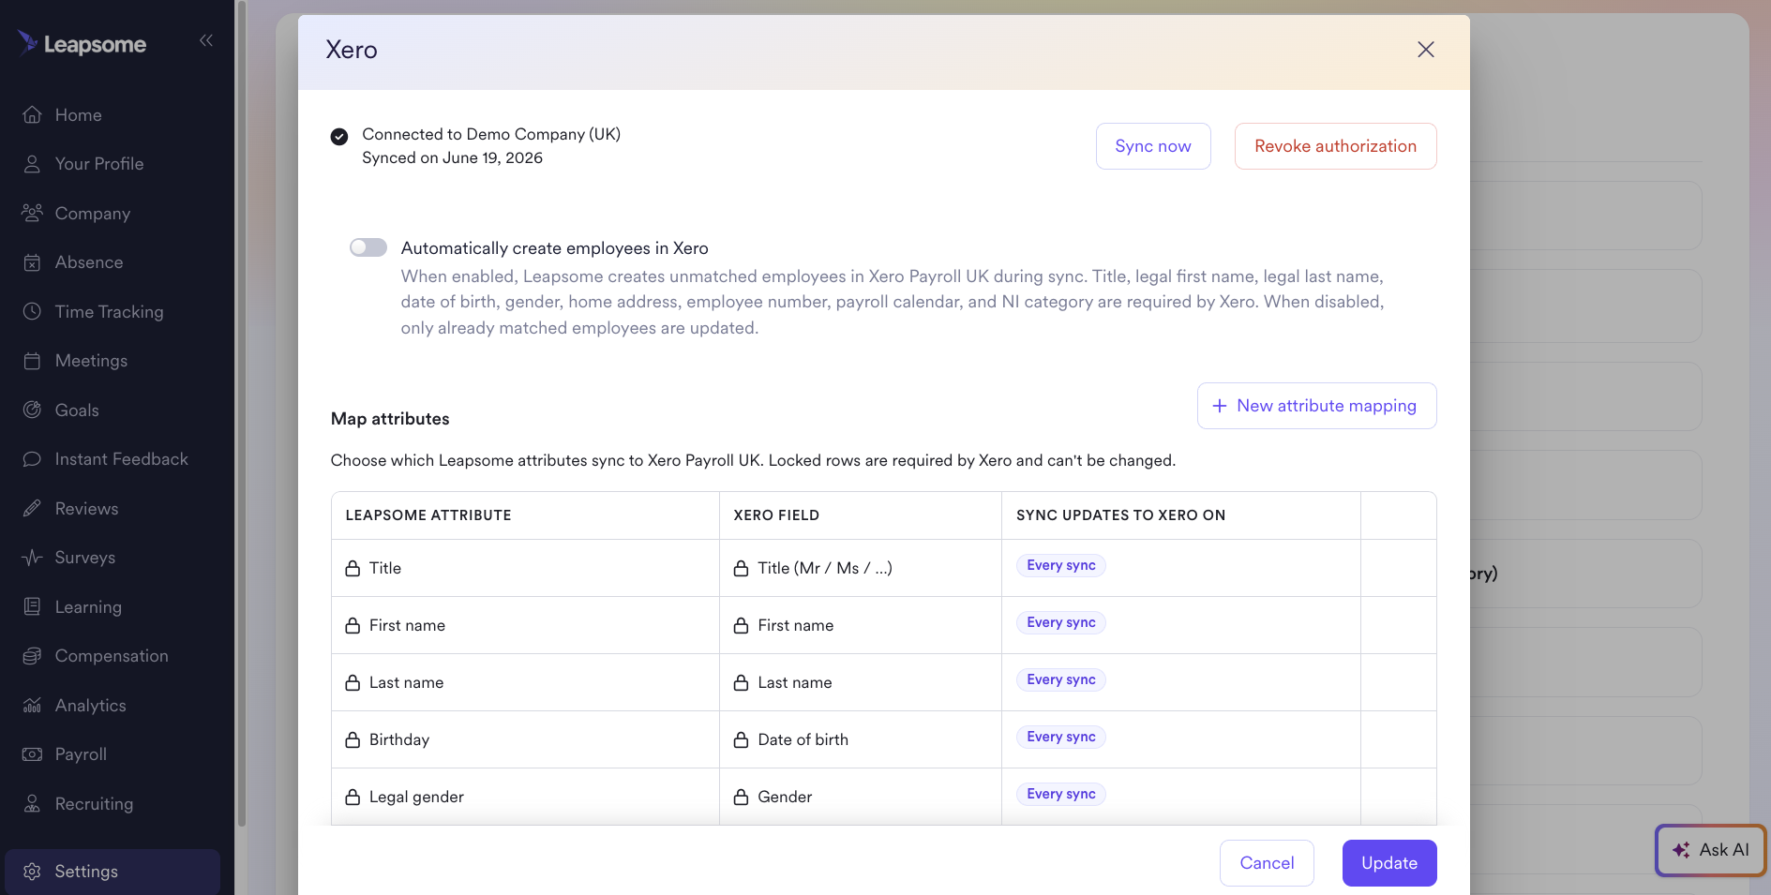This screenshot has height=895, width=1771.
Task: Click the Absence calendar icon
Action: coord(32,262)
